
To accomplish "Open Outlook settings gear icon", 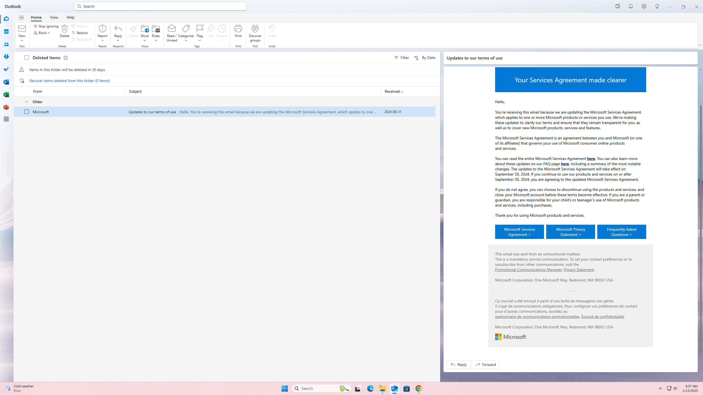I will [644, 6].
